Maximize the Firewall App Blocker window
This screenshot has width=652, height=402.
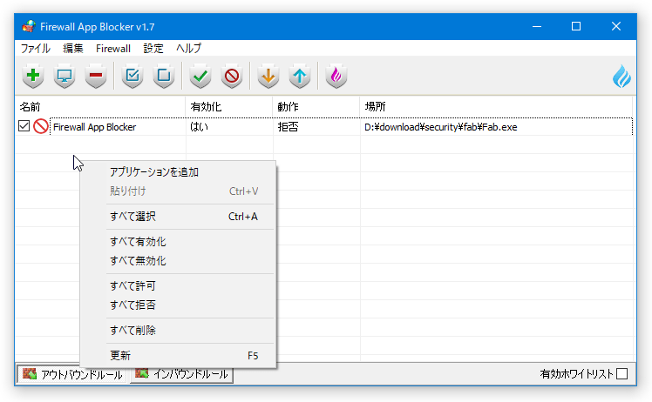[576, 27]
